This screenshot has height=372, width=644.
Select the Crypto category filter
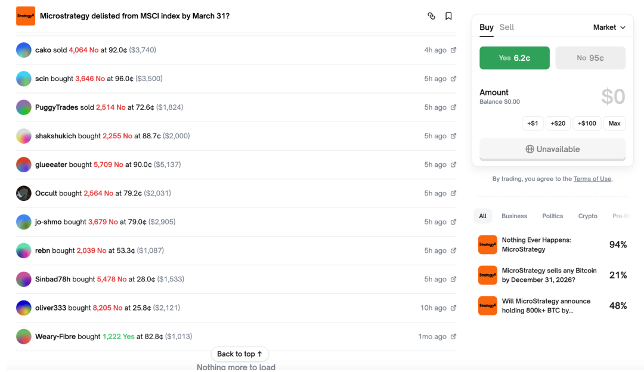[588, 216]
